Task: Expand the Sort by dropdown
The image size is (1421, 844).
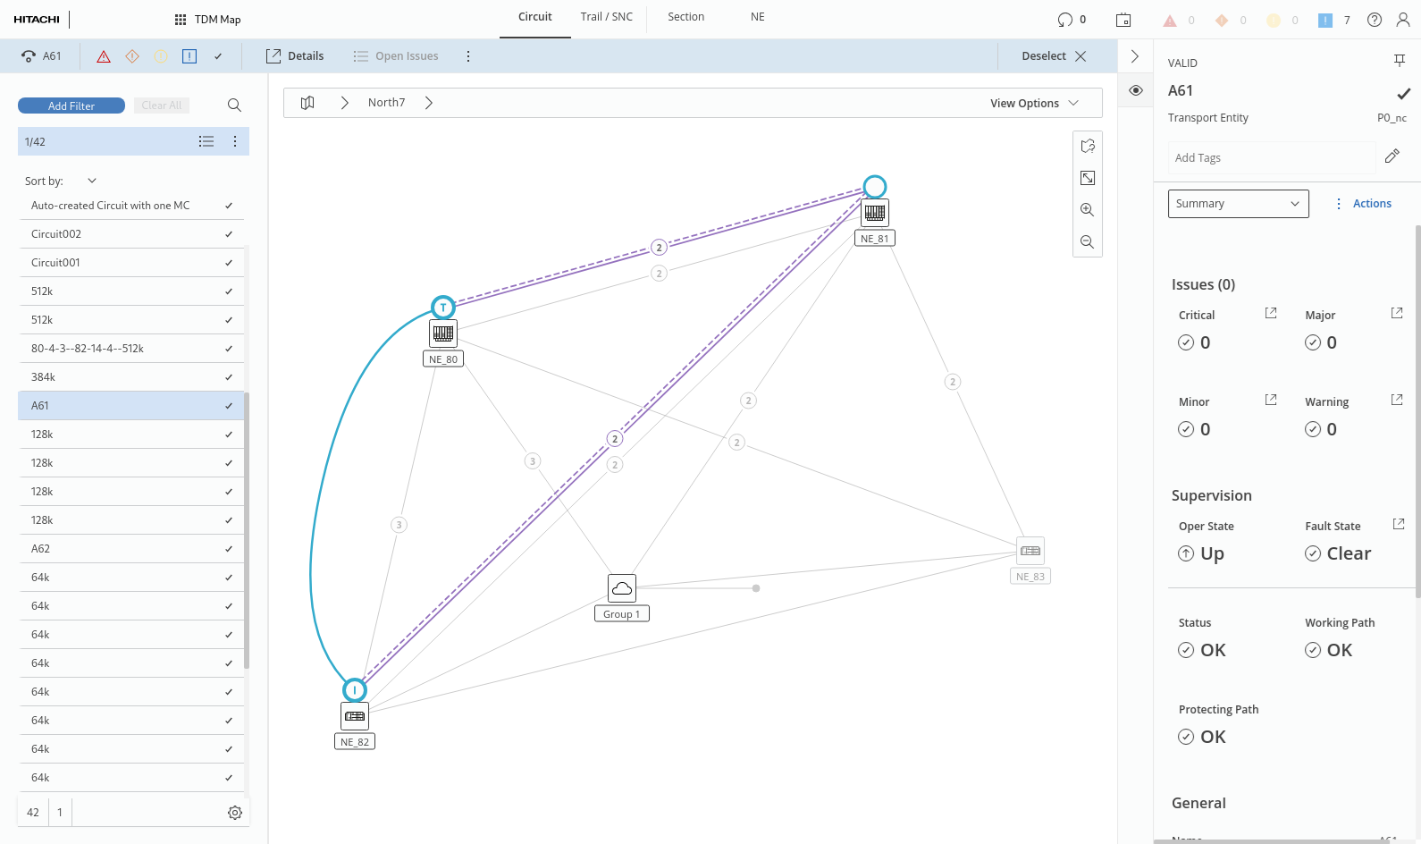Action: [x=91, y=181]
